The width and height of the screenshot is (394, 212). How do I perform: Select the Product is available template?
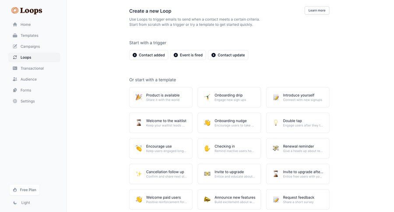(x=161, y=97)
